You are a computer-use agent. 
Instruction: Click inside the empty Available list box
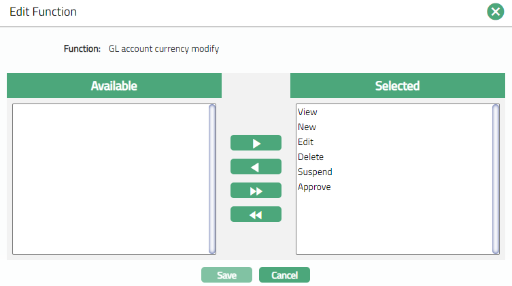coord(110,178)
